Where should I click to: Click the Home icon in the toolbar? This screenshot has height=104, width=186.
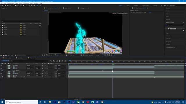[2, 5]
